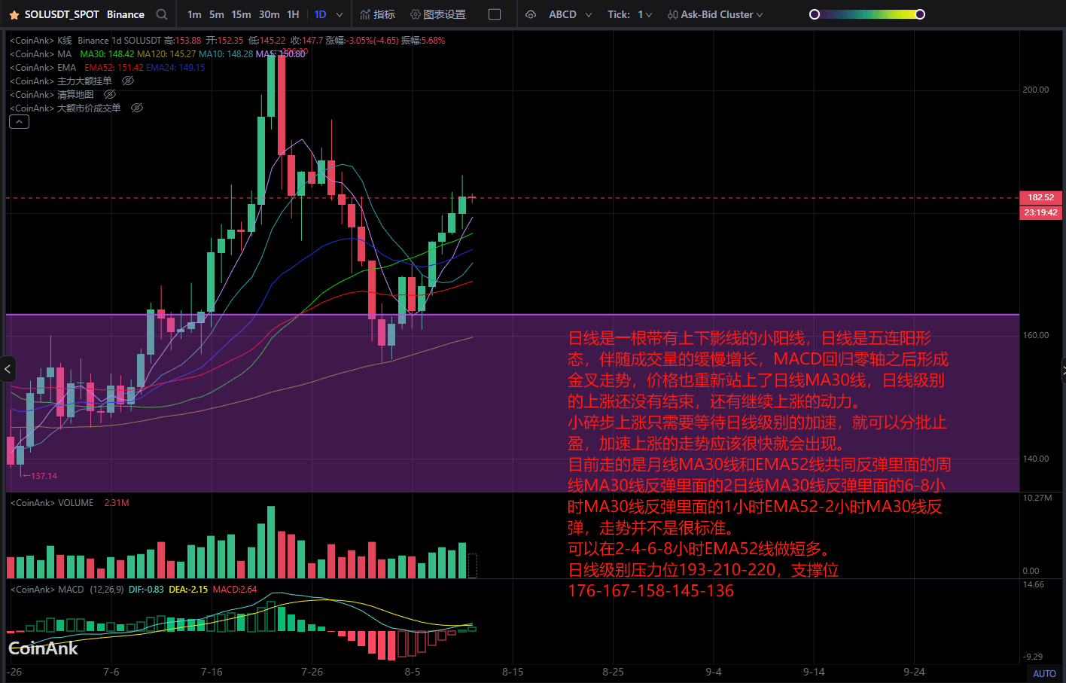
Task: Click the SOLUSDT_SPOT symbol name
Action: [x=62, y=14]
